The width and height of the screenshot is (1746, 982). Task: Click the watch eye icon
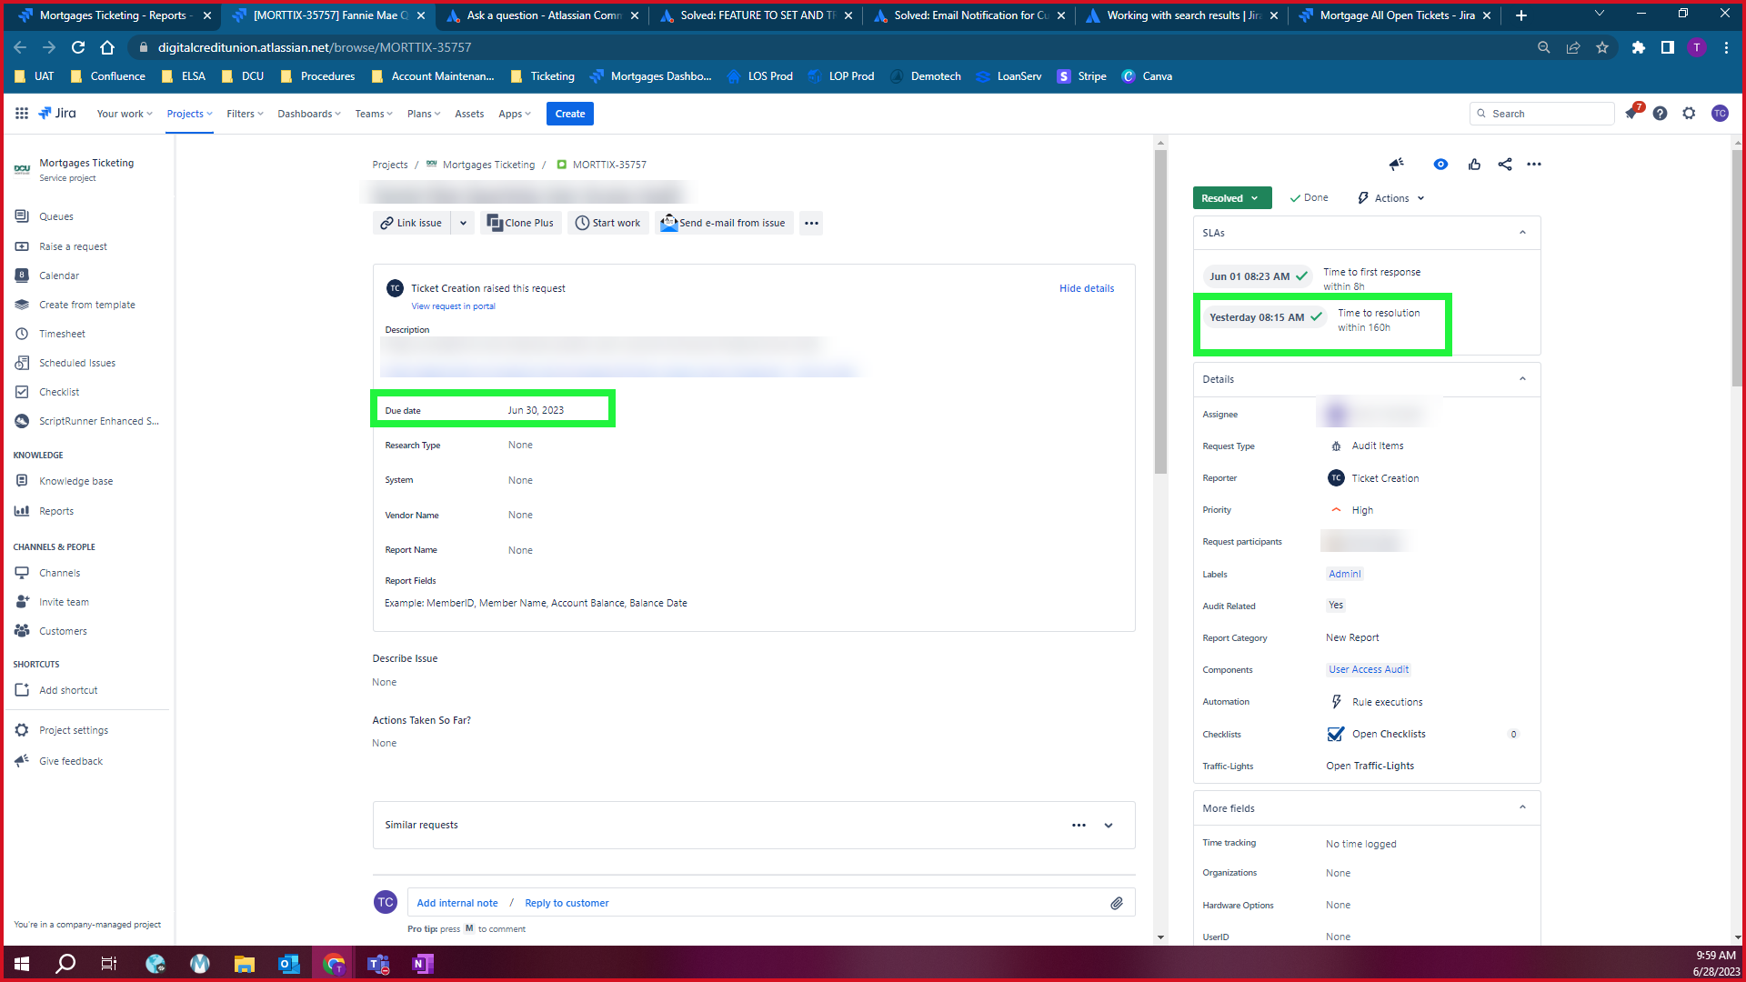(1440, 165)
